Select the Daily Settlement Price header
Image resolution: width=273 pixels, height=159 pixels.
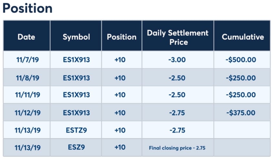point(178,37)
